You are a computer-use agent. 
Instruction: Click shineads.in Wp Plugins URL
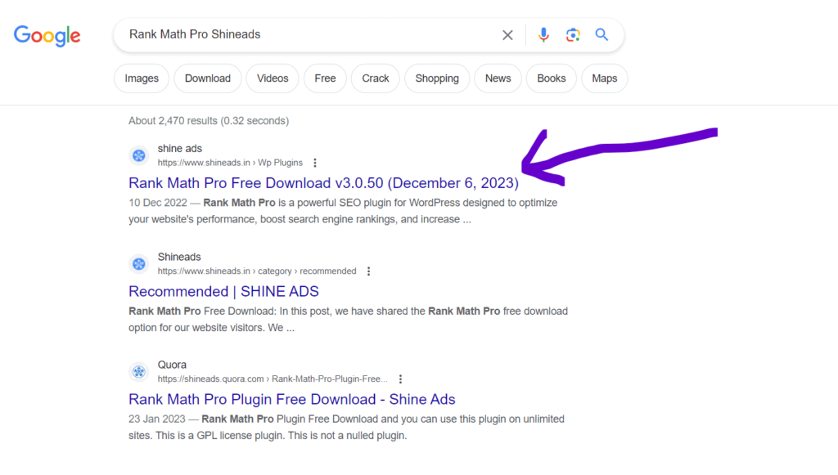230,163
